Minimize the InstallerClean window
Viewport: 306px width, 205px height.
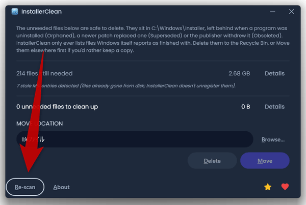tap(273, 12)
